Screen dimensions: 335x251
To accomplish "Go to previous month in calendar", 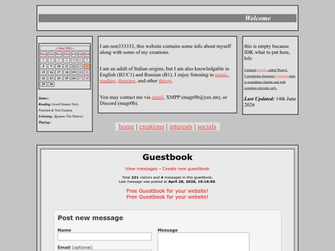I will pyautogui.click(x=56, y=48).
